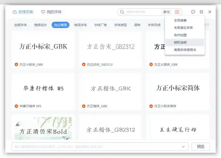
Task: Choose the 办公常用 category
Action: tap(61, 25)
